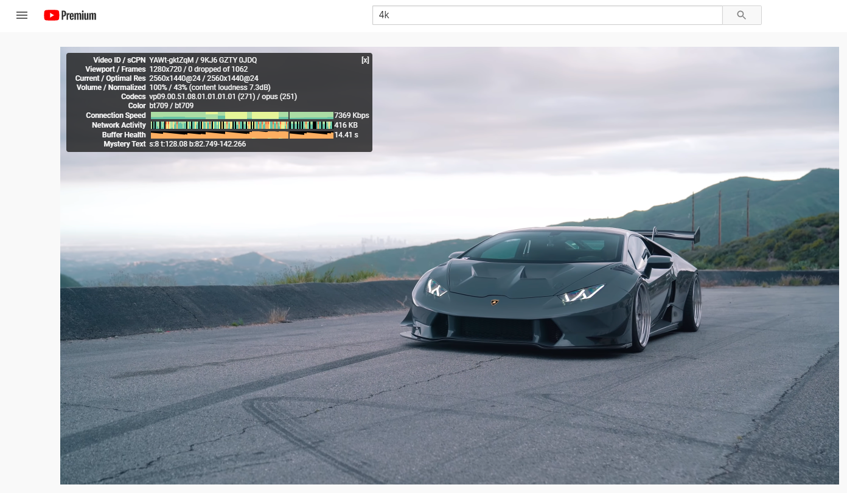
Task: Click the Buffer Health graph
Action: 242,135
